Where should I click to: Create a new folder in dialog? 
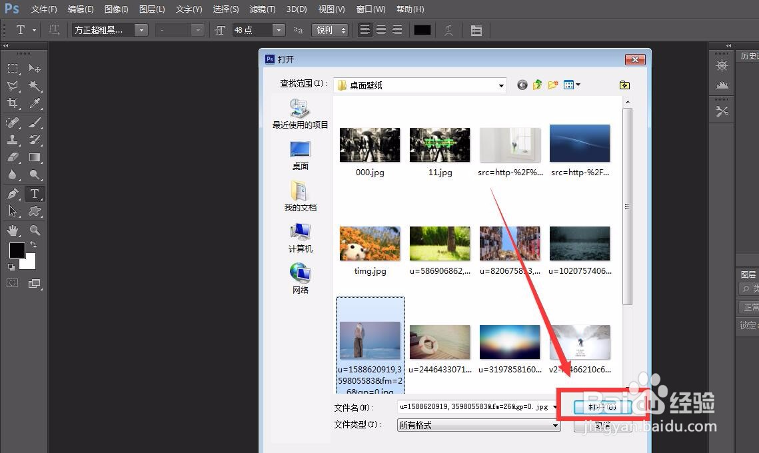pyautogui.click(x=553, y=85)
